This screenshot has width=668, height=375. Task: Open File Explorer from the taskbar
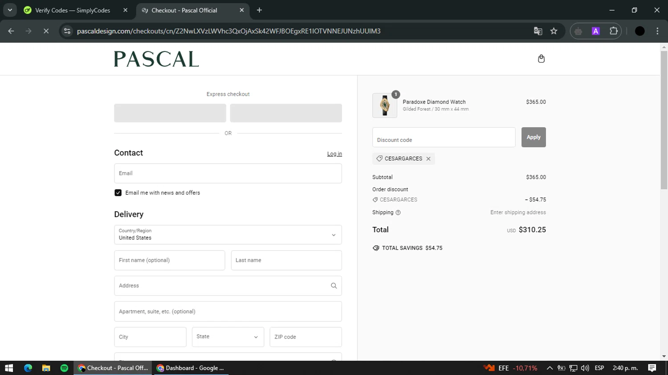tap(46, 368)
